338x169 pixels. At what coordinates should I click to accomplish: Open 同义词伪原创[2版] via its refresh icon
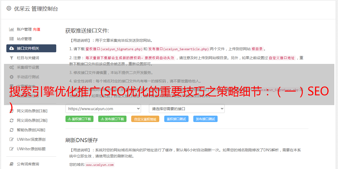(x=11, y=120)
